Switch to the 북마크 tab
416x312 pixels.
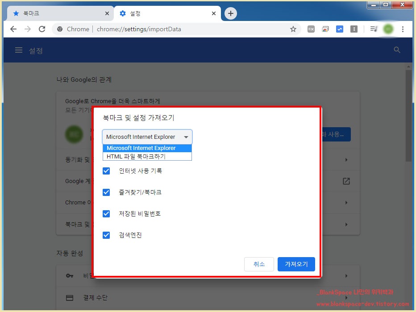61,13
